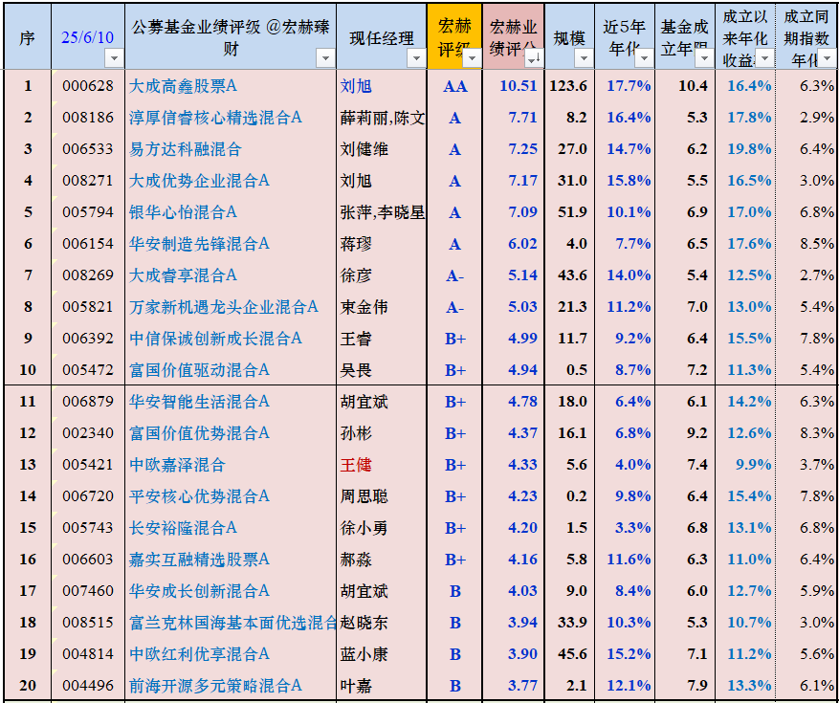Open the 基金成立年限 filter dropdown
The image size is (839, 703).
click(703, 58)
